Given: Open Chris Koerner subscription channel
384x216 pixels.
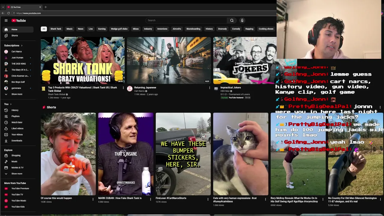Looking at the screenshot, I should [18, 76].
